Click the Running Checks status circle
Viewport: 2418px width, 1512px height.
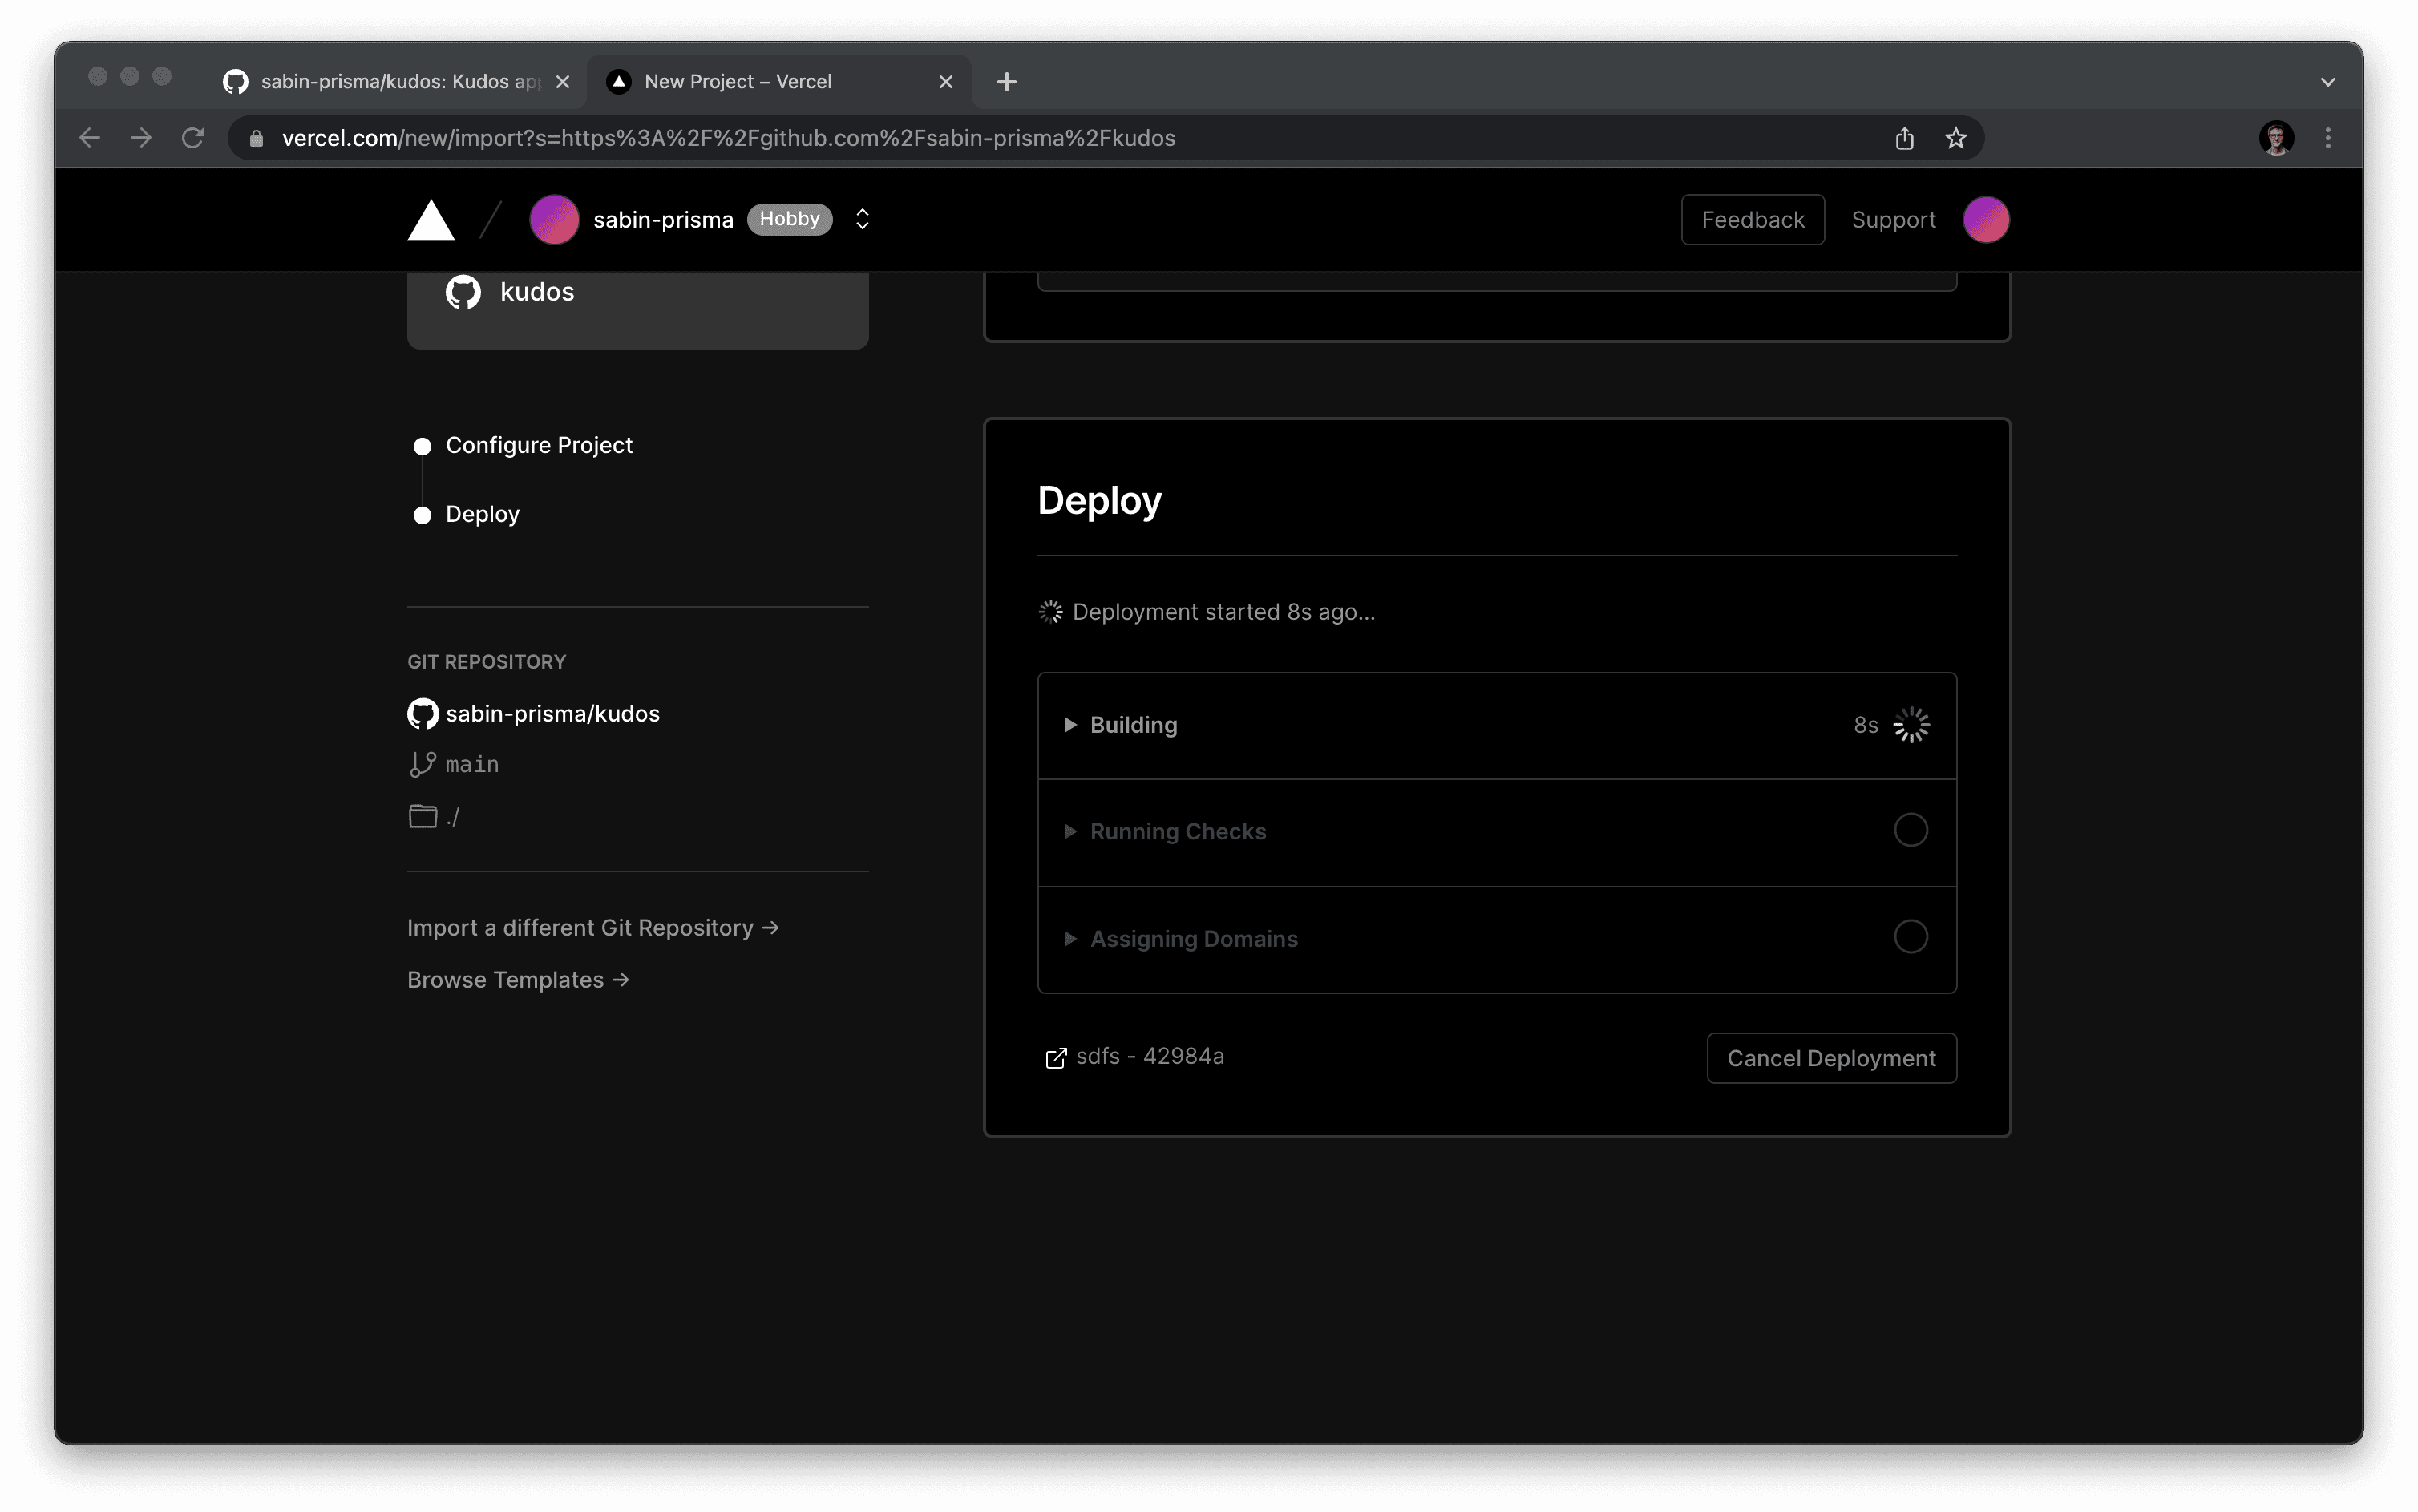(1910, 830)
